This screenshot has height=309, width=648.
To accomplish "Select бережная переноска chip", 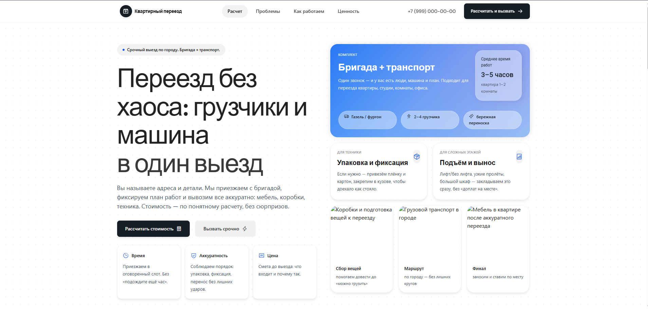I will coord(492,120).
